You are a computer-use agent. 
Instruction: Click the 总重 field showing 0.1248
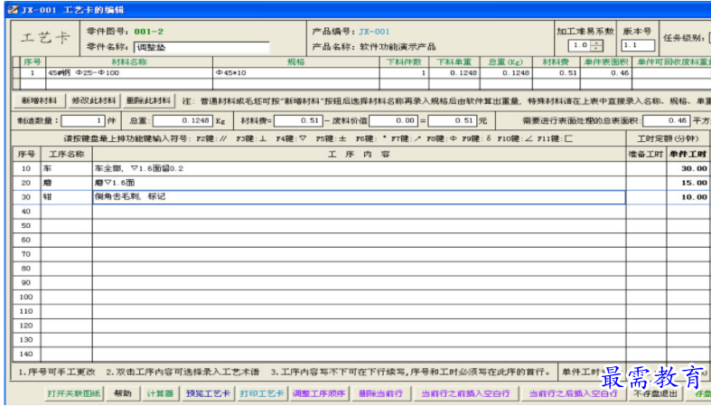182,120
